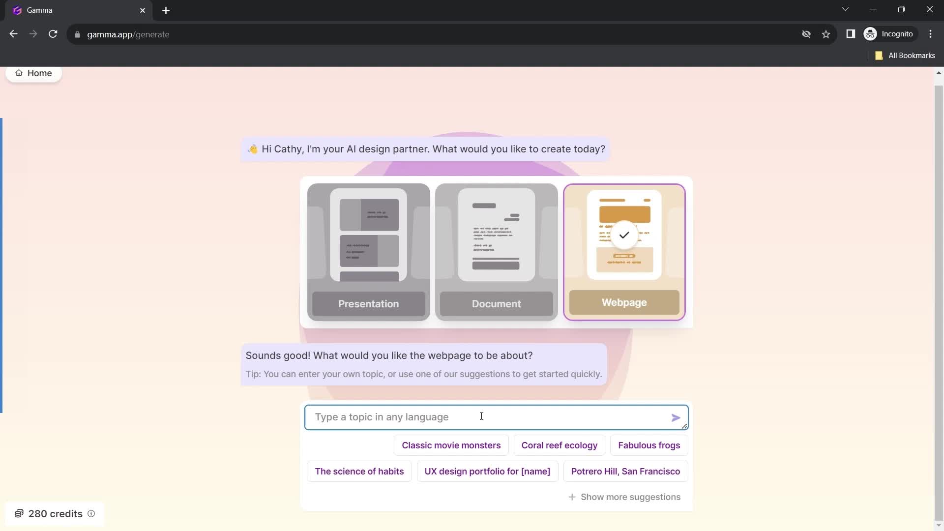Click the bookmark star icon in address bar

pyautogui.click(x=827, y=34)
